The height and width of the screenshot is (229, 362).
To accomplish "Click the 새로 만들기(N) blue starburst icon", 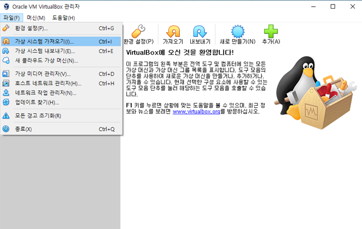I will pos(238,31).
